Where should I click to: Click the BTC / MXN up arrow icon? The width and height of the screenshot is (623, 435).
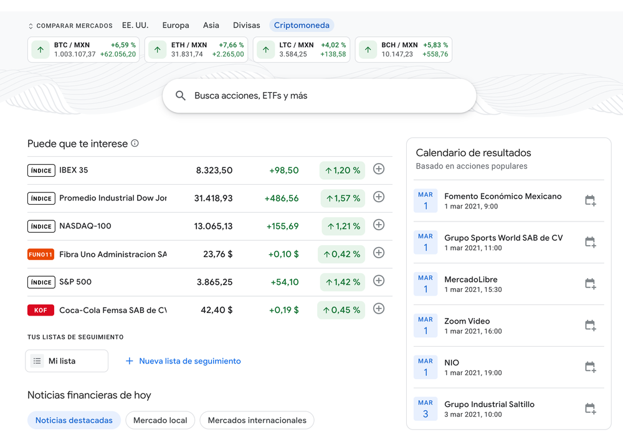(x=40, y=50)
